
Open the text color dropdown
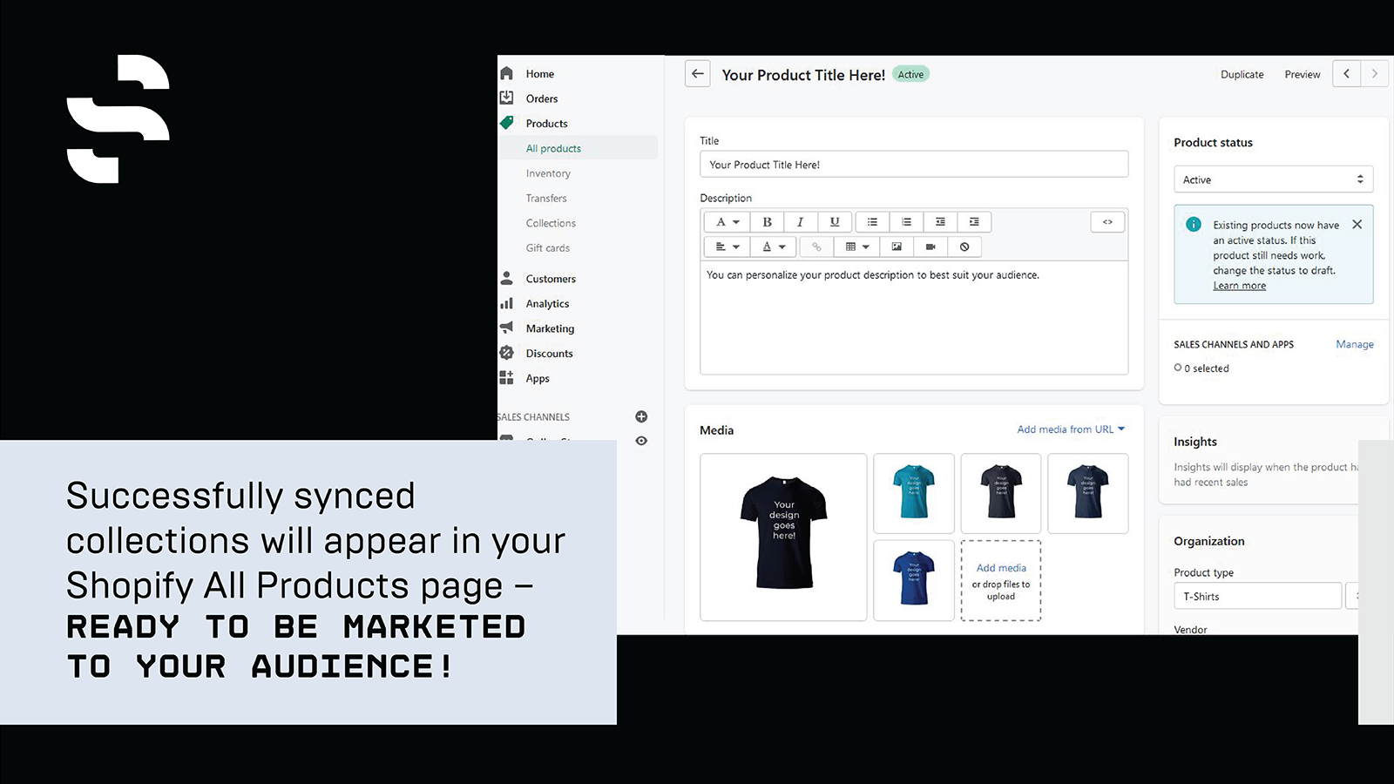click(774, 247)
